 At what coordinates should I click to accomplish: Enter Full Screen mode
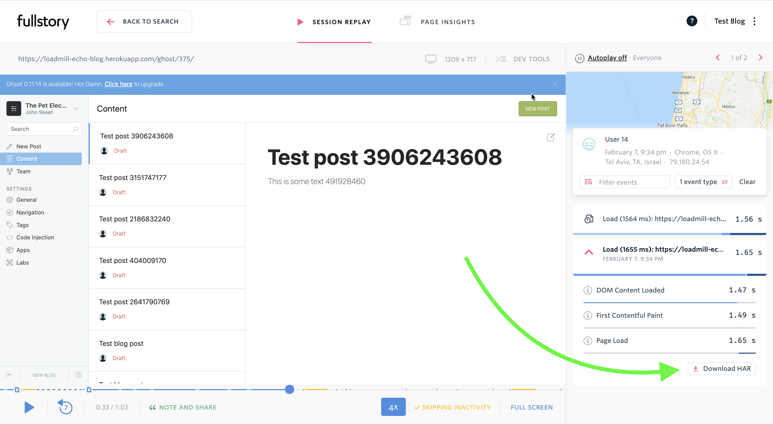tap(531, 407)
